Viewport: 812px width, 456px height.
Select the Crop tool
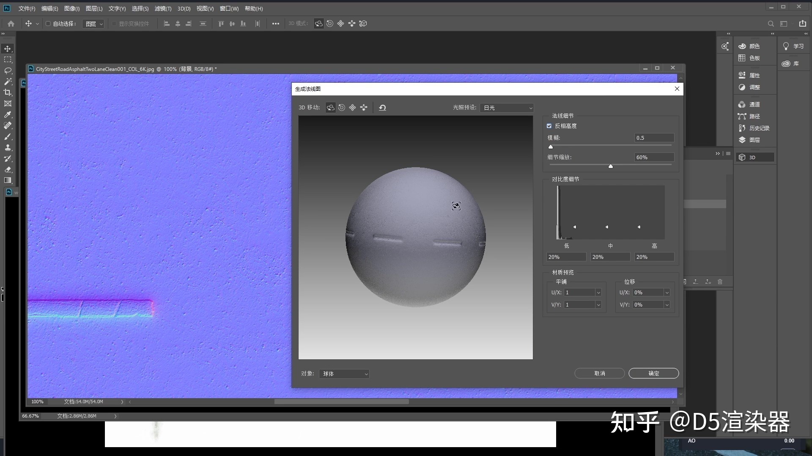tap(8, 92)
